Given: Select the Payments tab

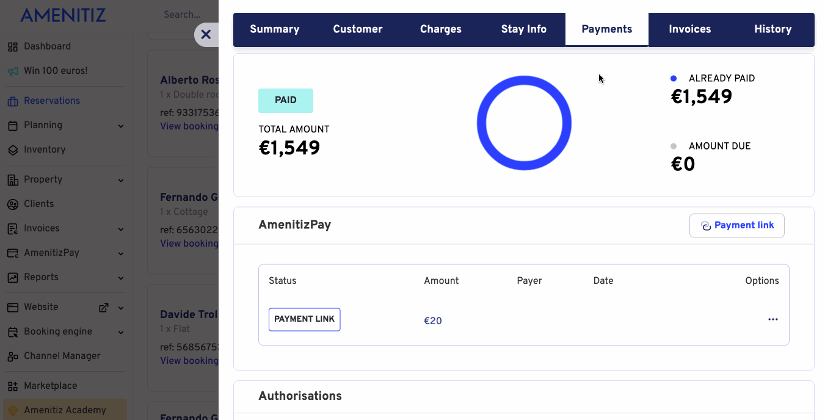Looking at the screenshot, I should point(607,29).
